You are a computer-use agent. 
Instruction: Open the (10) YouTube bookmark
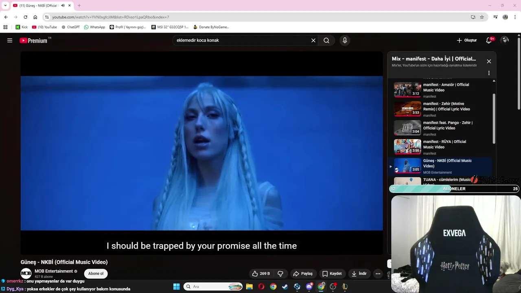click(x=44, y=27)
